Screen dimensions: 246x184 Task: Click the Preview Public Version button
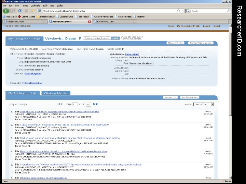[x=201, y=43]
